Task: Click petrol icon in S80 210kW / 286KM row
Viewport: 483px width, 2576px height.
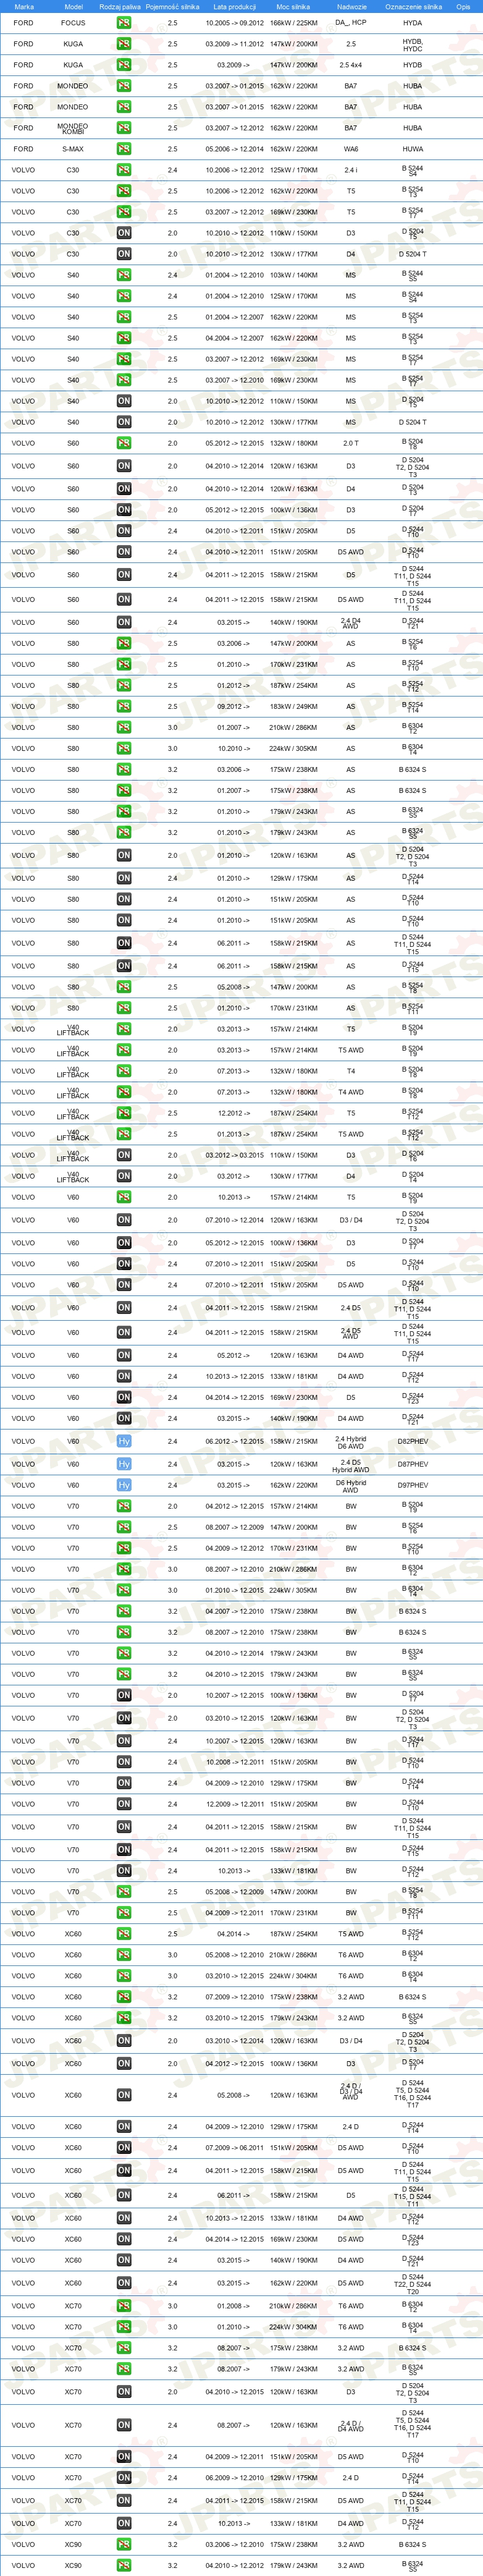Action: click(x=124, y=727)
